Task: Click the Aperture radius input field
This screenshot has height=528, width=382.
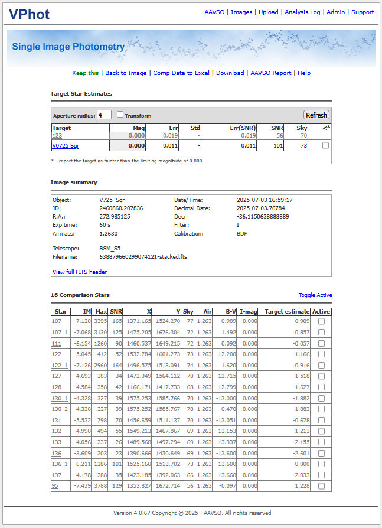Action: [104, 115]
